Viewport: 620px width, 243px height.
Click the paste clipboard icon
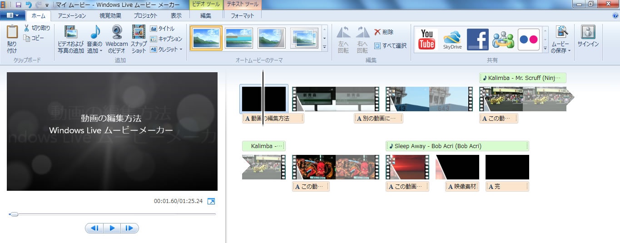[x=12, y=33]
